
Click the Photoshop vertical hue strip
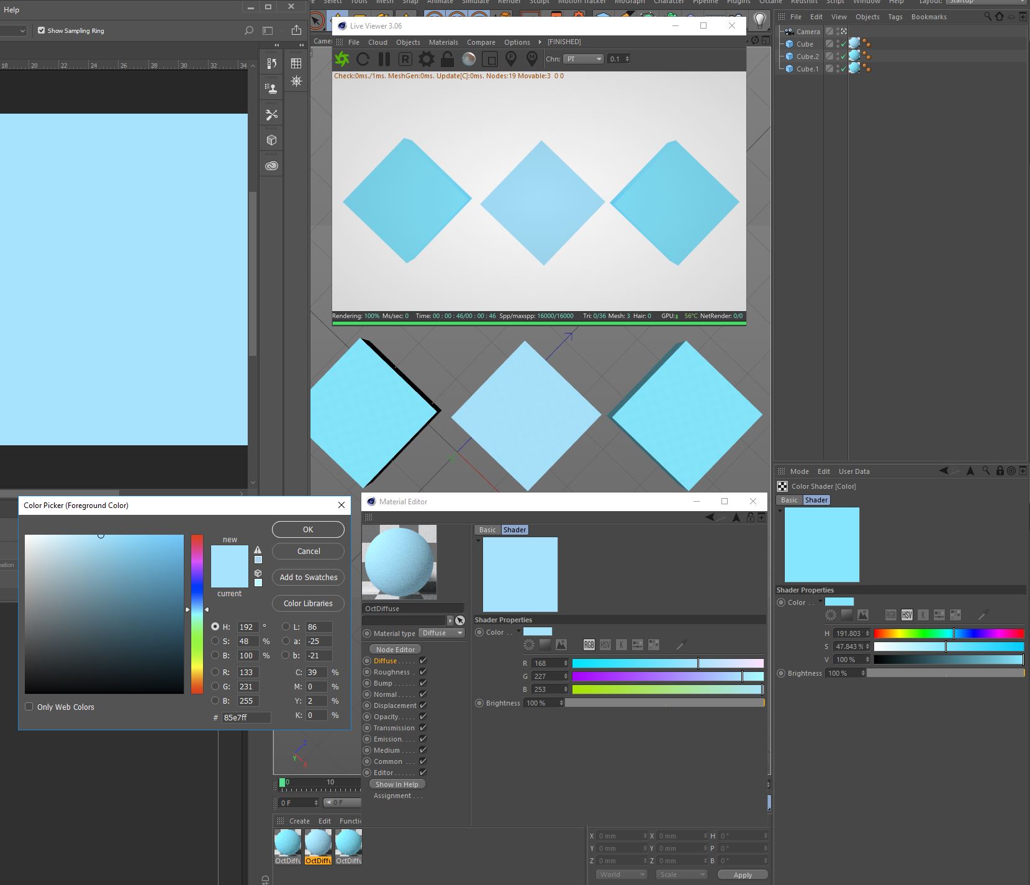point(197,614)
